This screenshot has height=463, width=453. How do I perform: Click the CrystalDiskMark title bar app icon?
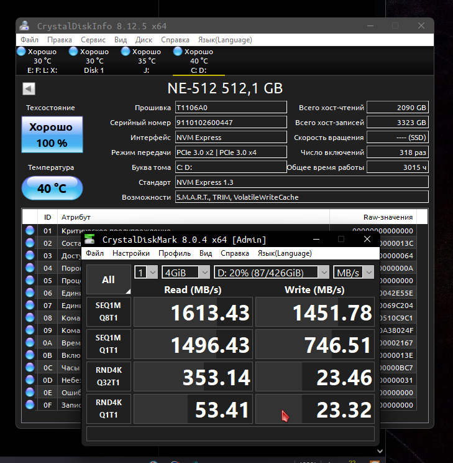click(x=89, y=239)
